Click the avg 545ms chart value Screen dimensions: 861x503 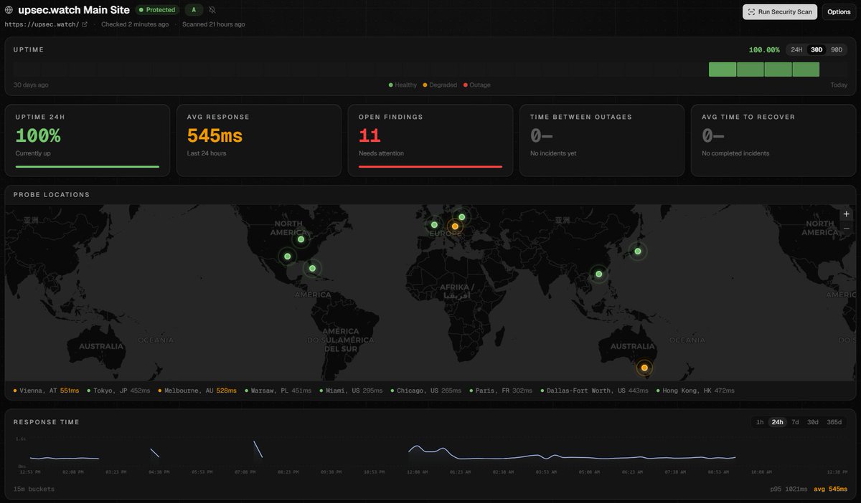pyautogui.click(x=831, y=489)
